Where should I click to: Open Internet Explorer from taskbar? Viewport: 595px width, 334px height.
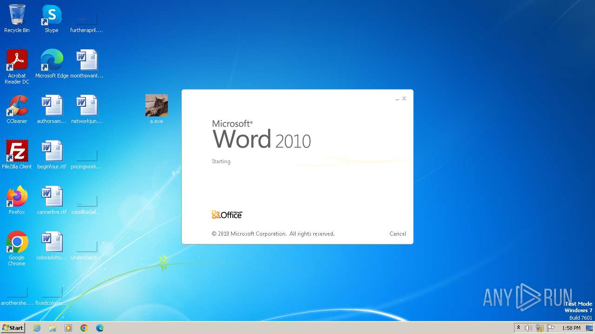(x=37, y=328)
